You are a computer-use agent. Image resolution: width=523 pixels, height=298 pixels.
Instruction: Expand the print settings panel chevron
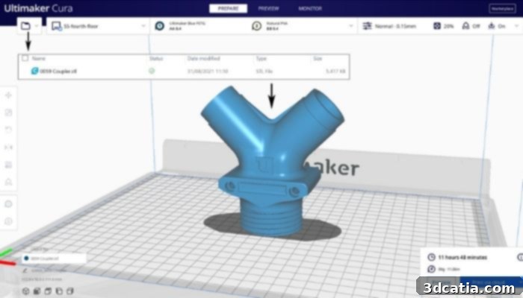[x=517, y=26]
